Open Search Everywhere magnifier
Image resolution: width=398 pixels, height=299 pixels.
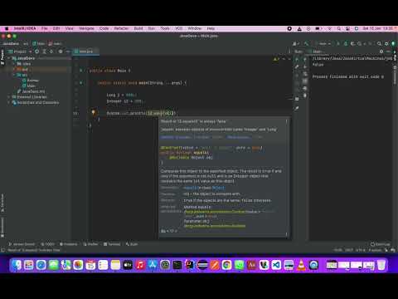click(x=379, y=44)
